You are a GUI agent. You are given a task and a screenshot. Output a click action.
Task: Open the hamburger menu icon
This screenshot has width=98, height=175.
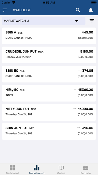coord(5,10)
